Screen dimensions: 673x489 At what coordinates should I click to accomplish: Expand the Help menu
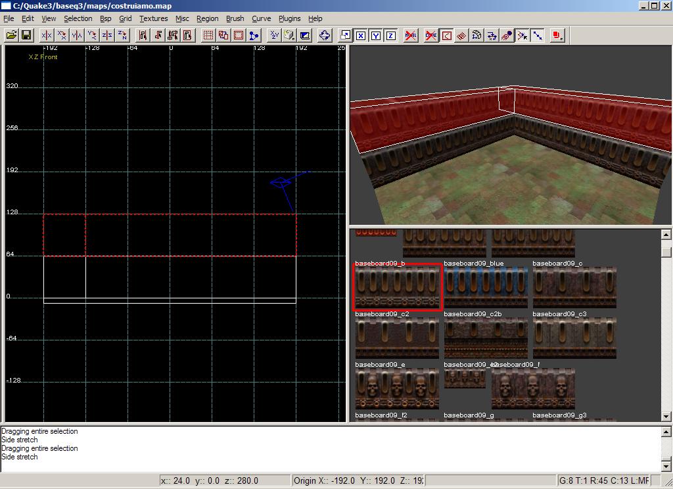315,18
